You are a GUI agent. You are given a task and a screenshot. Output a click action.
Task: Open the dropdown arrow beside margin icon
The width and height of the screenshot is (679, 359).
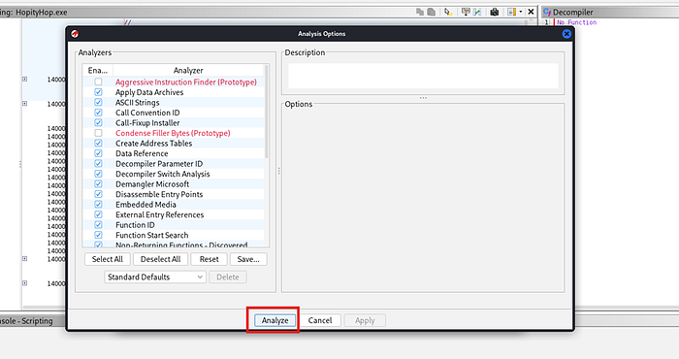(x=521, y=12)
